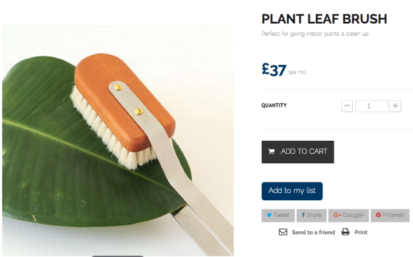Increase quantity with the plus button
Image resolution: width=413 pixels, height=257 pixels.
395,106
